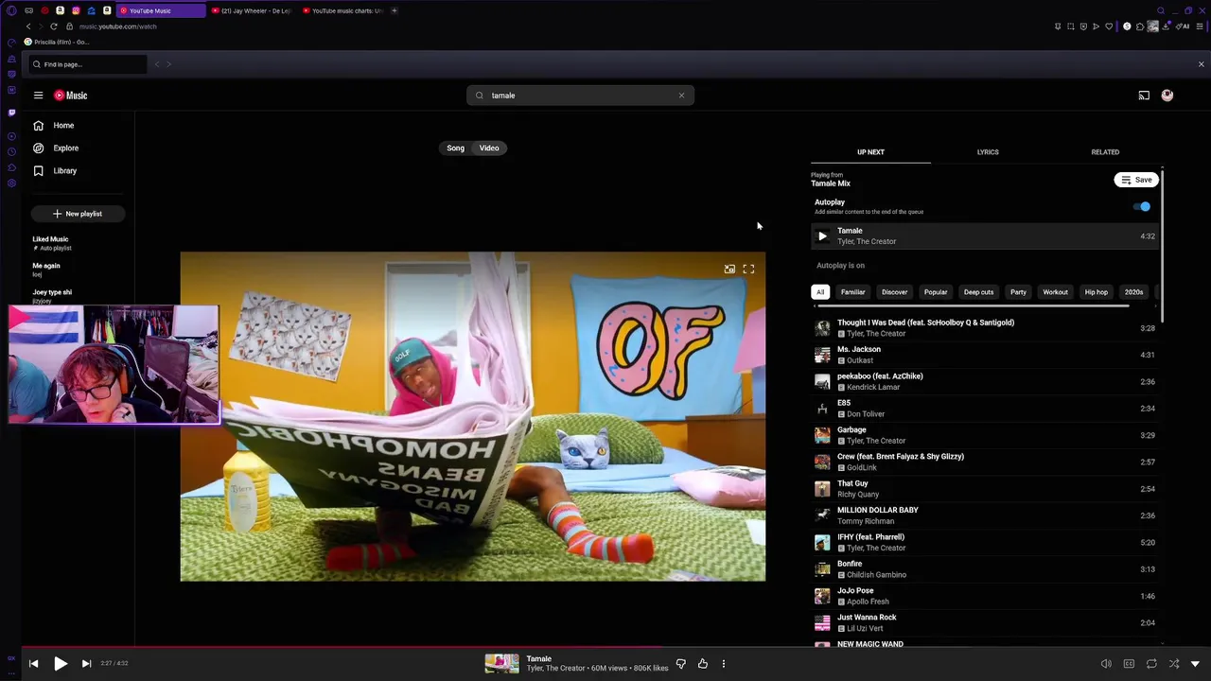Click the YouTube Music logo
The height and width of the screenshot is (681, 1211).
click(70, 96)
